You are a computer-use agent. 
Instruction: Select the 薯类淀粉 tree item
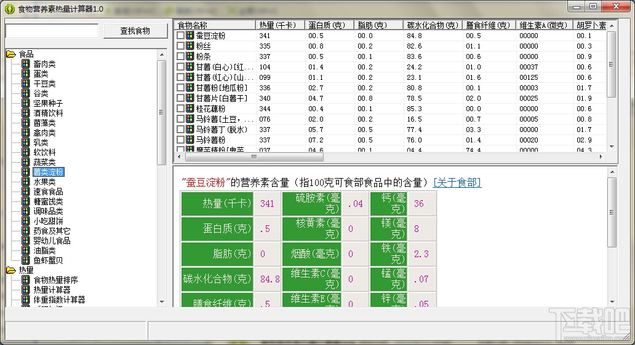(x=48, y=172)
